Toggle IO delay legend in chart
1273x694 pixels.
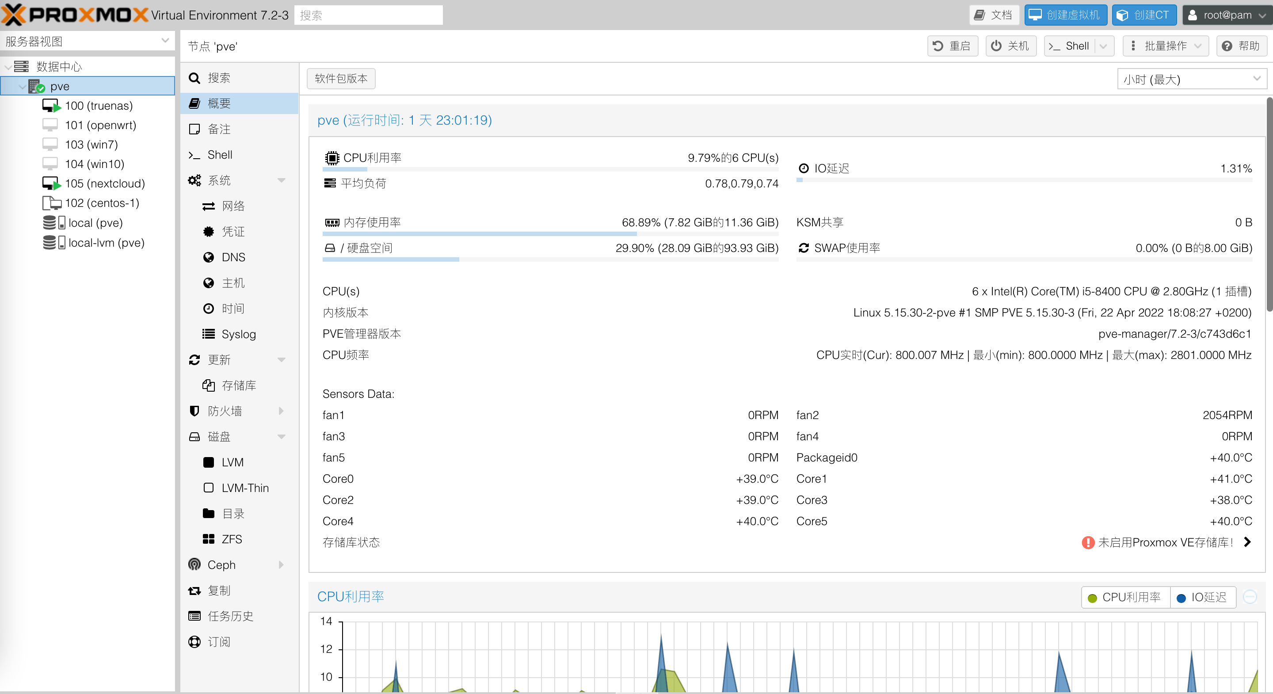1202,597
